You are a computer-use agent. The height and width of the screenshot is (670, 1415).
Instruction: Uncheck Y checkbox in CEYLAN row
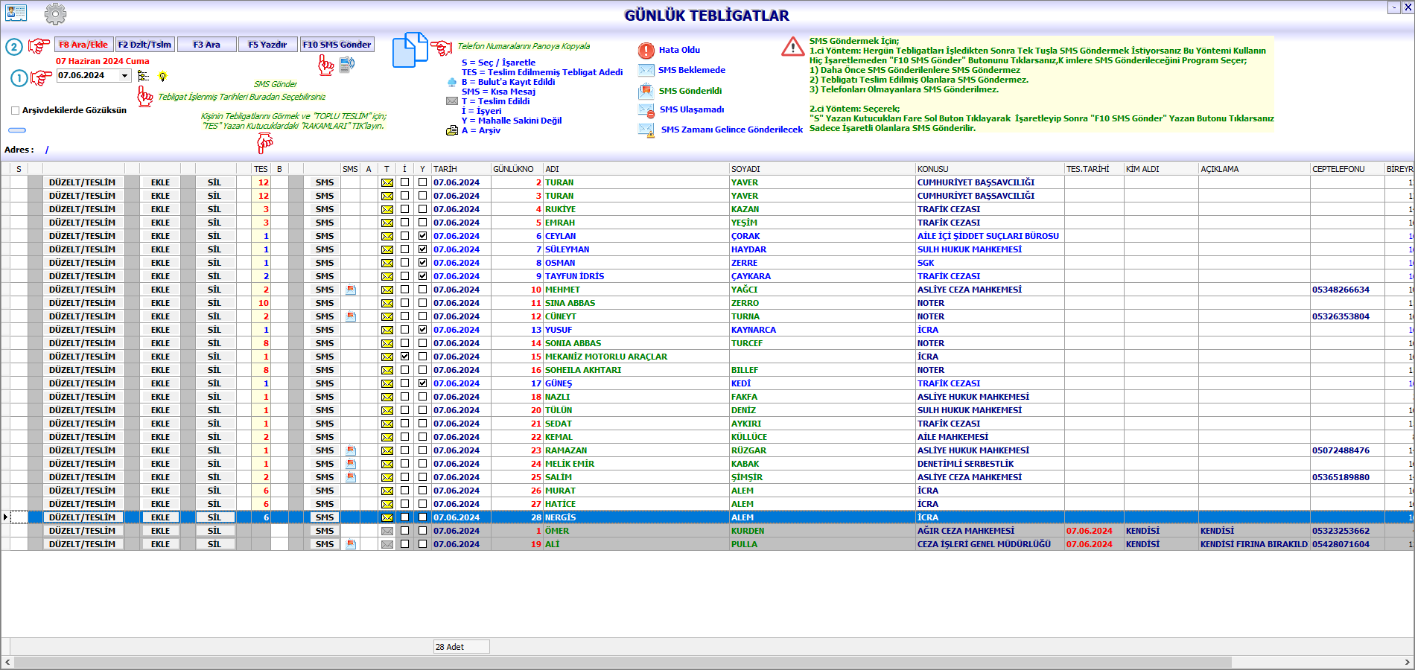point(422,236)
